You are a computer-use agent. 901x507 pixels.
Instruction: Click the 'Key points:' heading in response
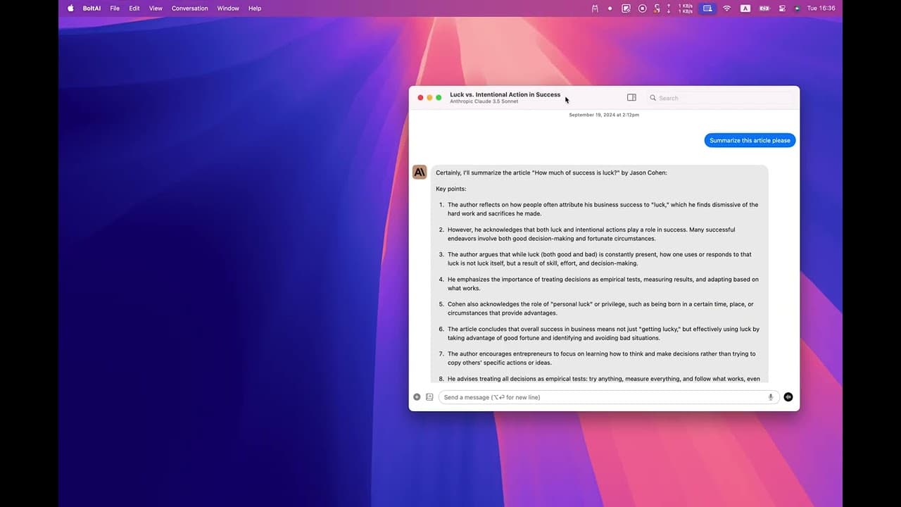click(451, 189)
